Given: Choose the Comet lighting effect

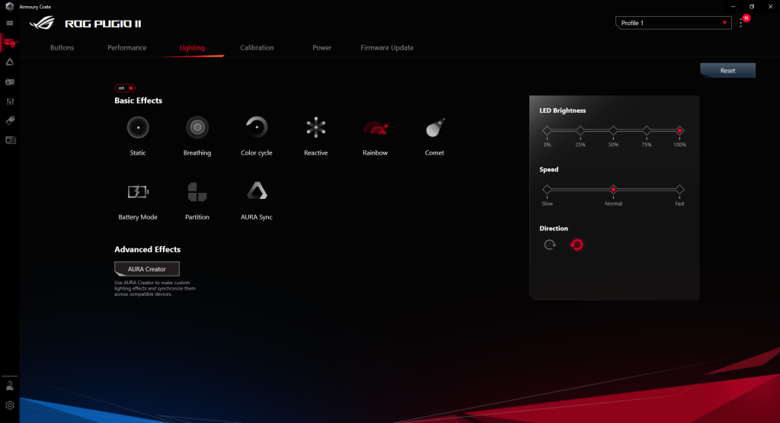Looking at the screenshot, I should click(435, 128).
